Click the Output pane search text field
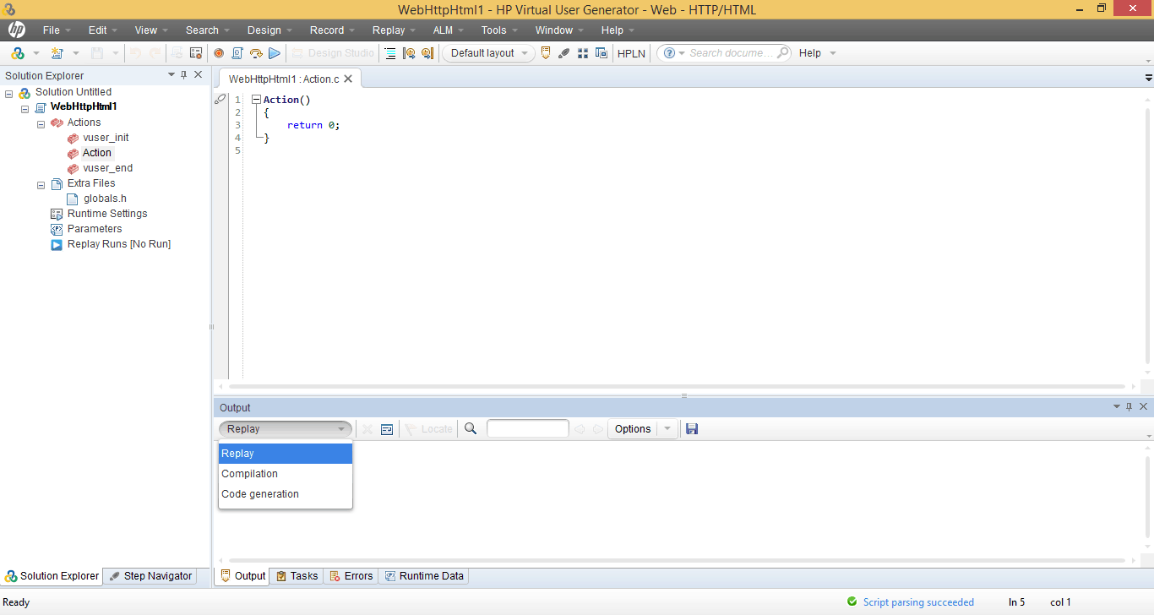This screenshot has width=1154, height=615. tap(528, 429)
